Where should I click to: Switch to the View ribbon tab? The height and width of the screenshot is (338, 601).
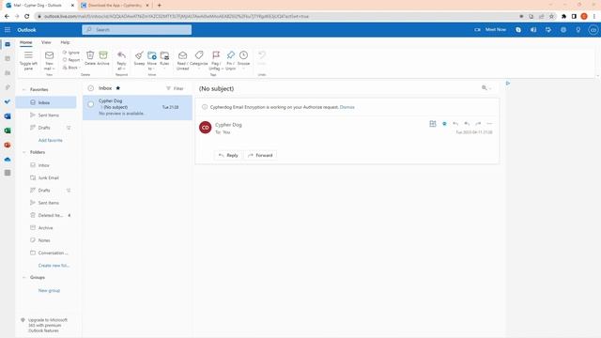pyautogui.click(x=46, y=42)
